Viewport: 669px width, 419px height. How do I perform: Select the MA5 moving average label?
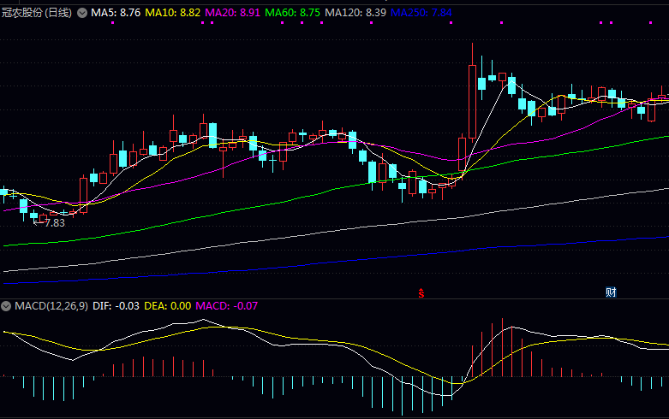(x=116, y=14)
